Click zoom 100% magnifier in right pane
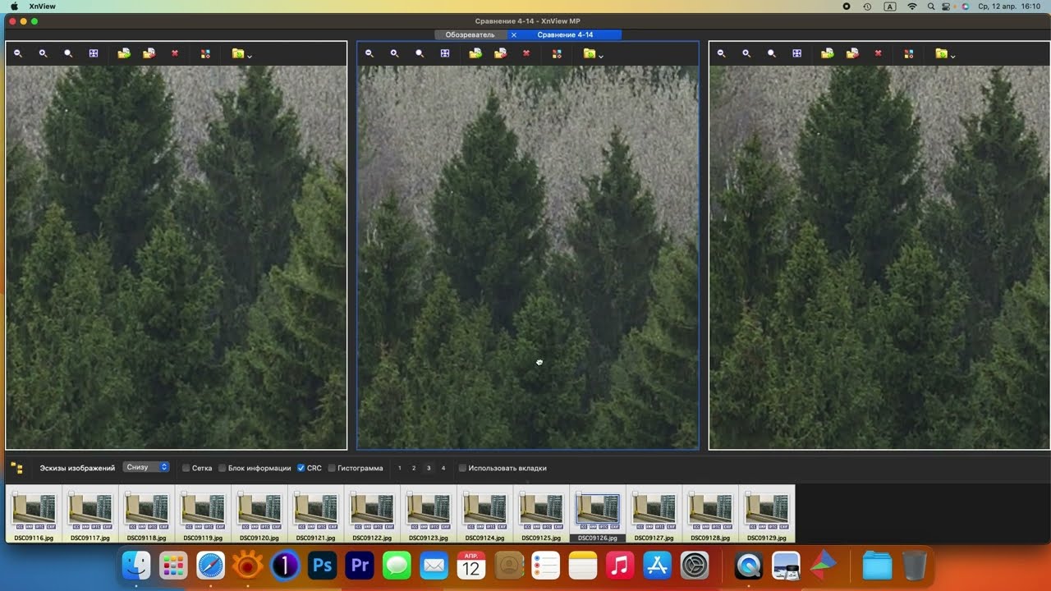The height and width of the screenshot is (591, 1051). coord(772,53)
